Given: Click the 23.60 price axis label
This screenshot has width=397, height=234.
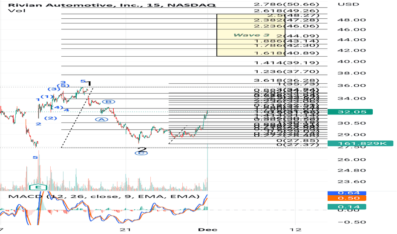Looking at the screenshot, I should point(352,182).
